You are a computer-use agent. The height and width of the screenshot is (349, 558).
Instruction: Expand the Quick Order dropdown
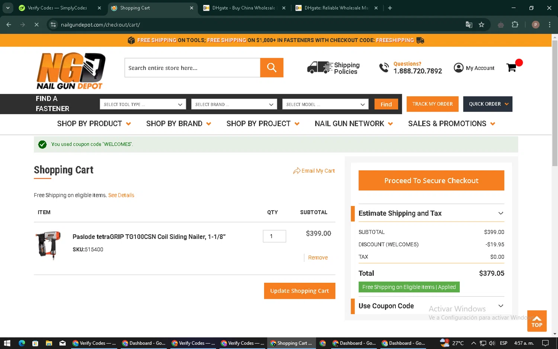[x=488, y=104]
